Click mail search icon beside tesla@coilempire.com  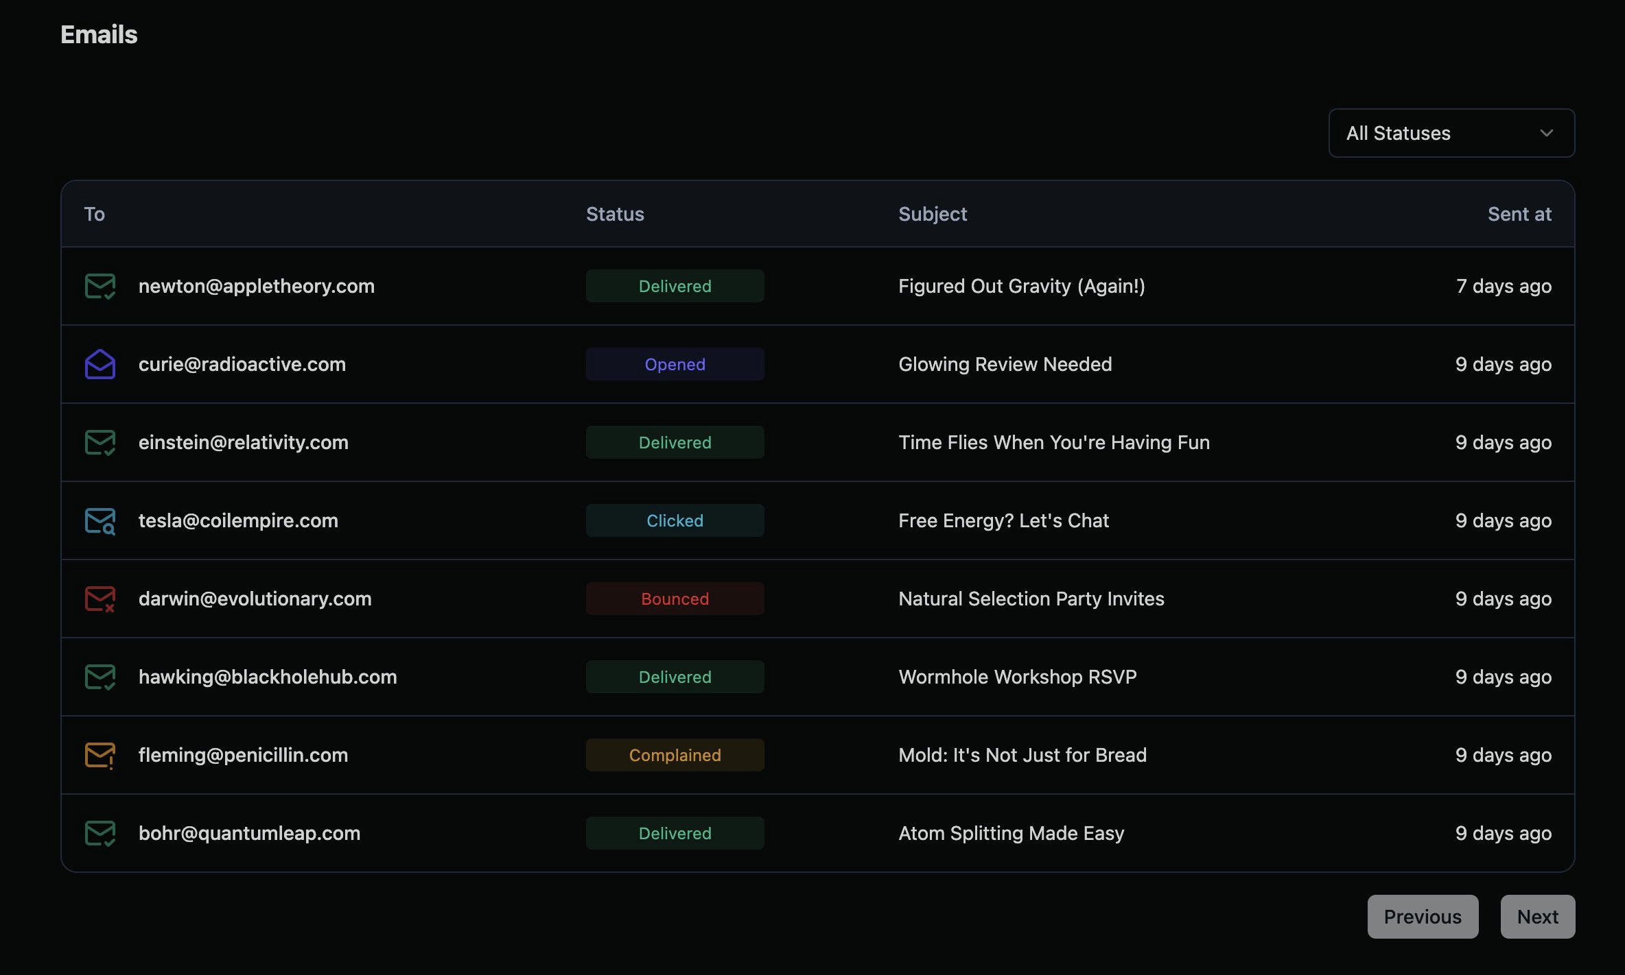(100, 520)
